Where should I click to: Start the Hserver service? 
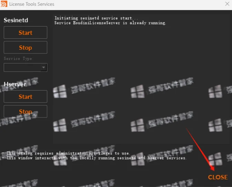[x=25, y=96]
